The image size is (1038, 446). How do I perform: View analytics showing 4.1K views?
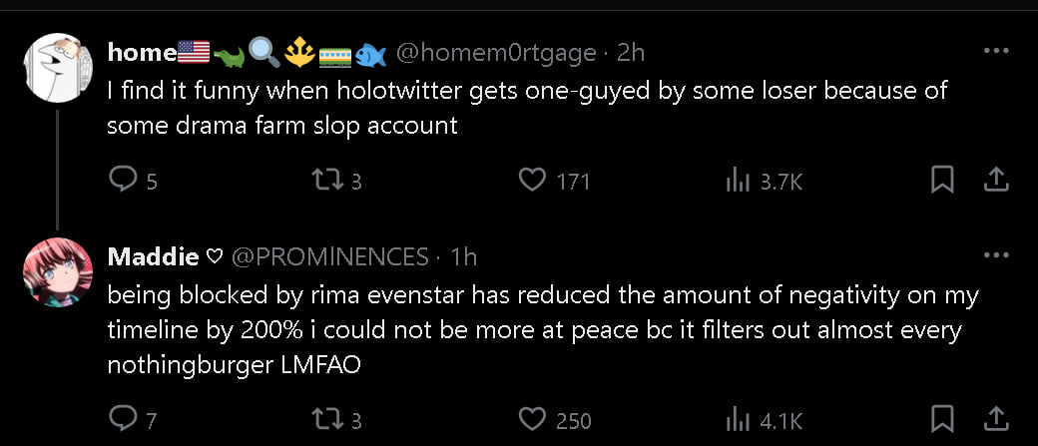click(x=738, y=420)
